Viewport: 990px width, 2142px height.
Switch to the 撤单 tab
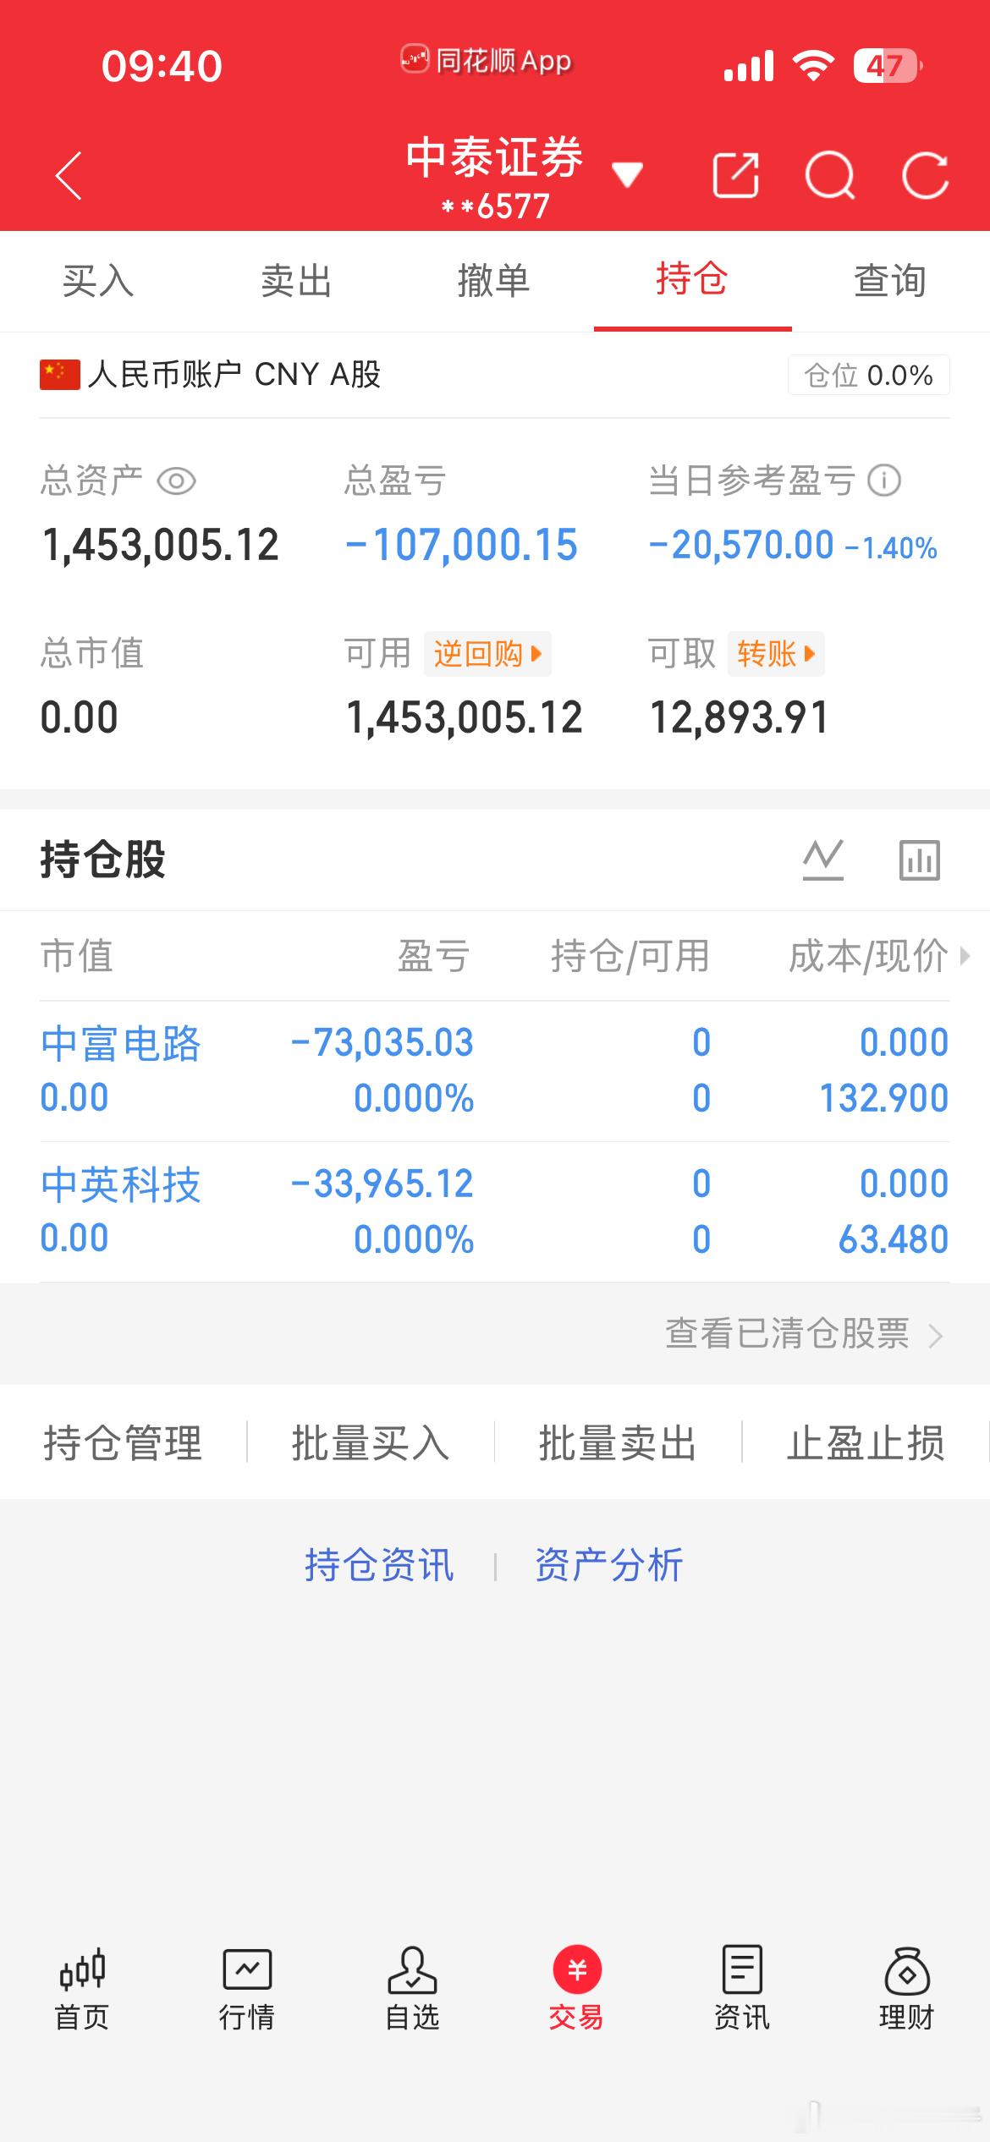point(494,280)
